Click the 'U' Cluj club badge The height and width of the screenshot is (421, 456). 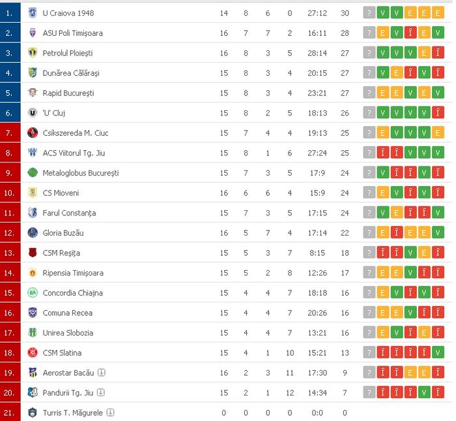coord(33,113)
